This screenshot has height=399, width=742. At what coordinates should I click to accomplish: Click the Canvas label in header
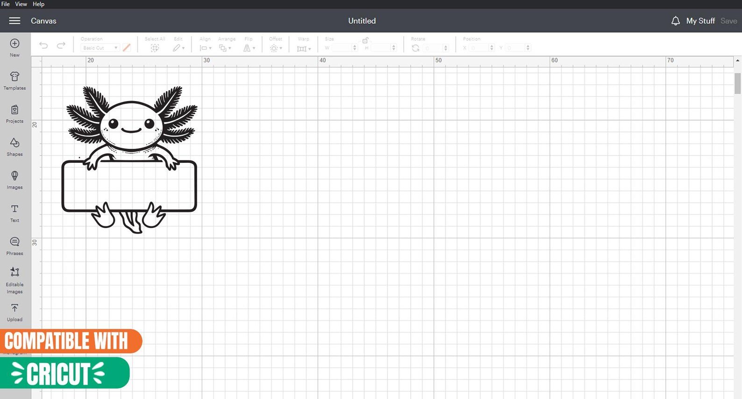[43, 21]
